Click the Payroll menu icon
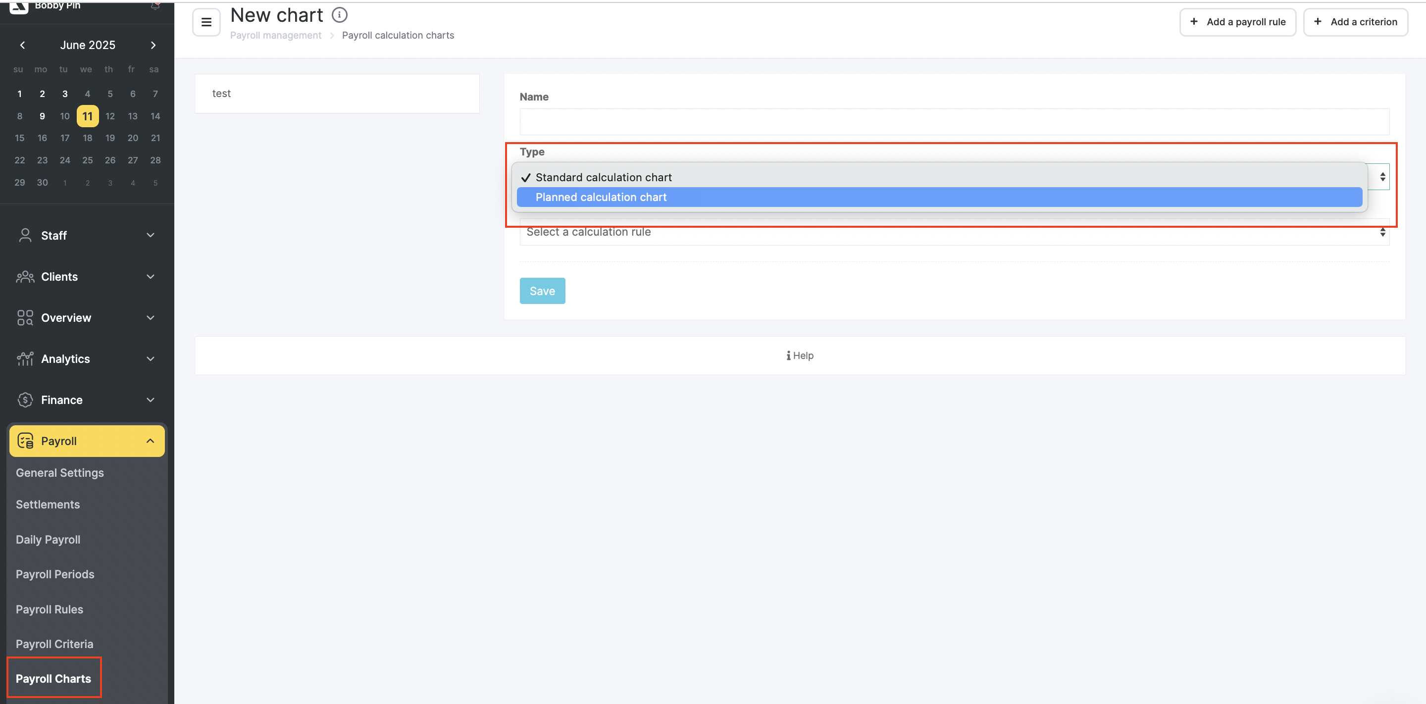This screenshot has height=704, width=1426. 25,441
